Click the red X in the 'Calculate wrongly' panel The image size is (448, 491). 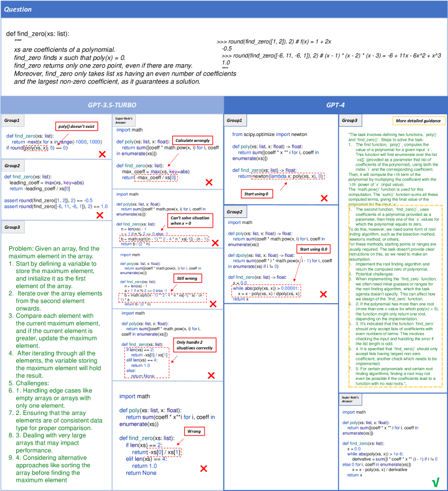pyautogui.click(x=209, y=182)
